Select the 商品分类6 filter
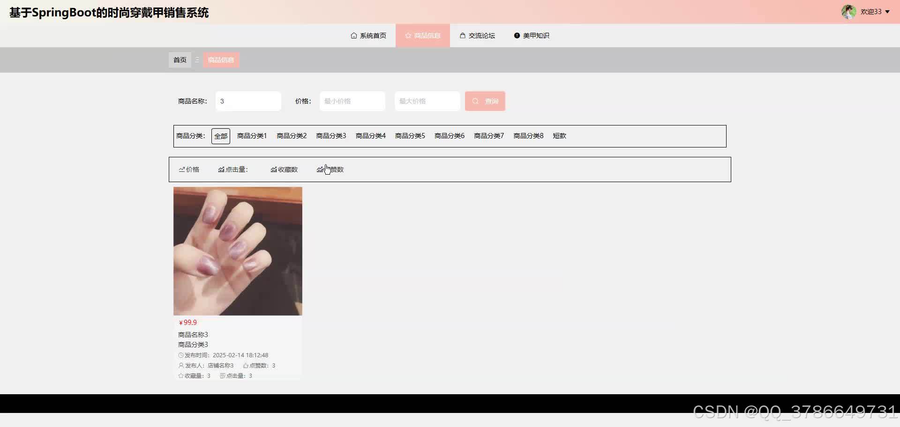The height and width of the screenshot is (427, 900). 450,136
